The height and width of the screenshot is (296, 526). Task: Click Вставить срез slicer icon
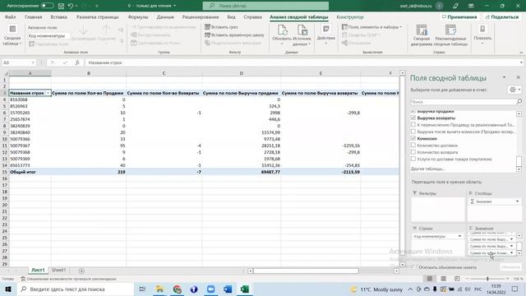click(x=208, y=27)
